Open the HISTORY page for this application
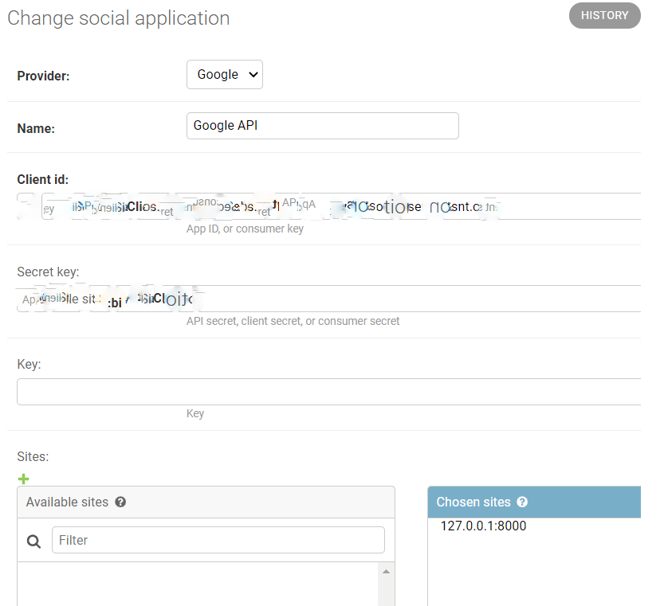This screenshot has height=606, width=664. [x=604, y=15]
